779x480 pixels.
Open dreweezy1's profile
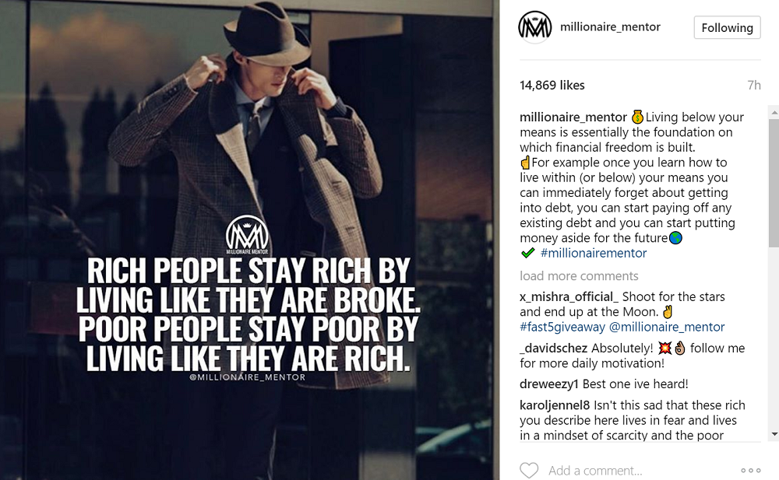549,384
